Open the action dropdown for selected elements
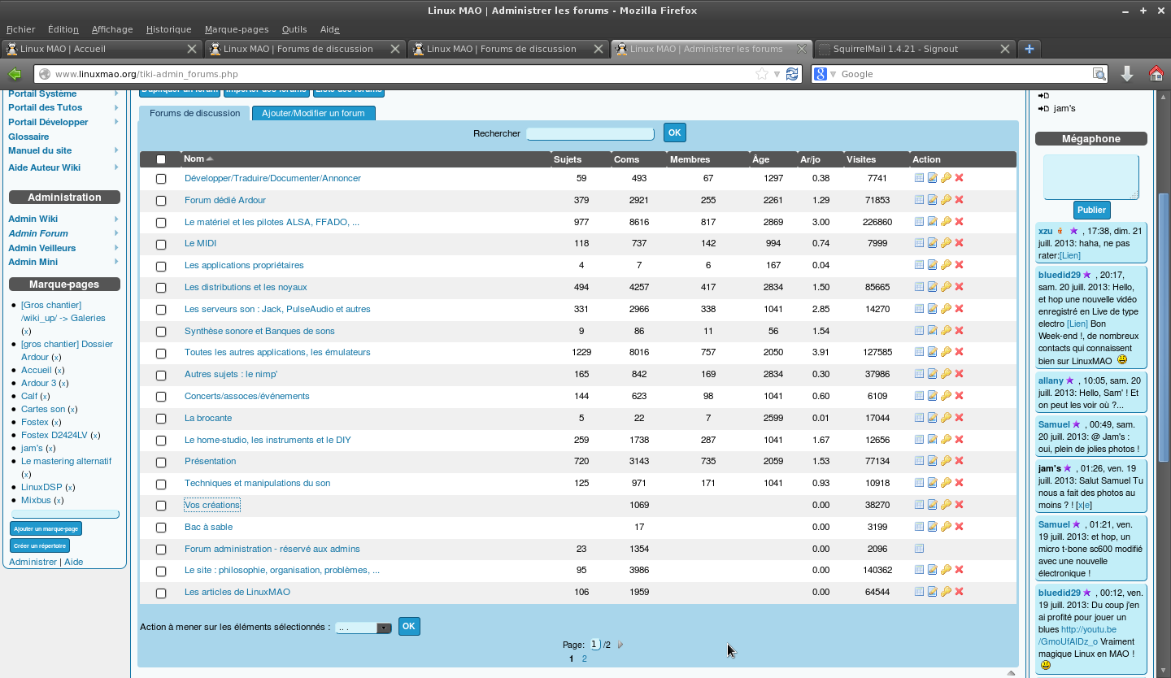The image size is (1171, 678). click(363, 628)
